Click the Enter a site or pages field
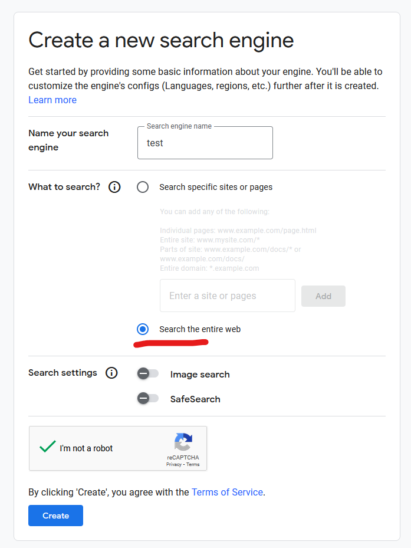This screenshot has height=548, width=411. point(227,296)
